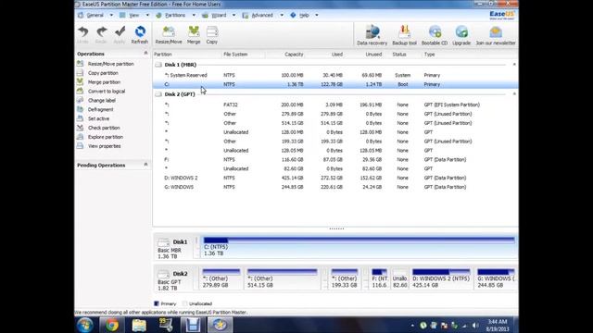
Task: Expand the Help menu dropdown arrow
Action: pyautogui.click(x=317, y=15)
